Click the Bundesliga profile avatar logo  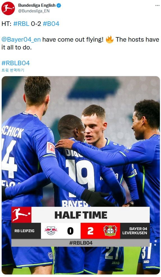[x=8, y=8]
